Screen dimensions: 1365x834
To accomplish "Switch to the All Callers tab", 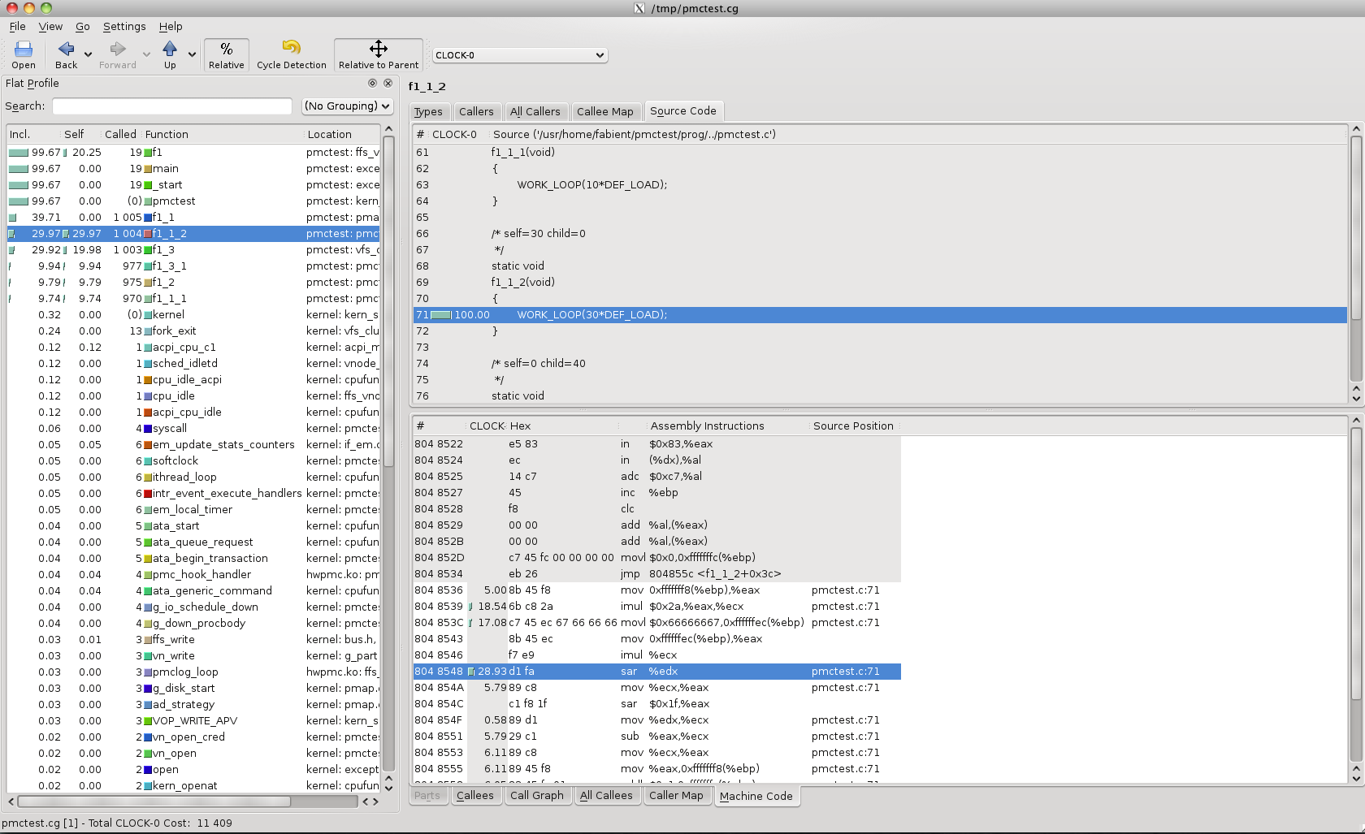I will click(x=535, y=112).
